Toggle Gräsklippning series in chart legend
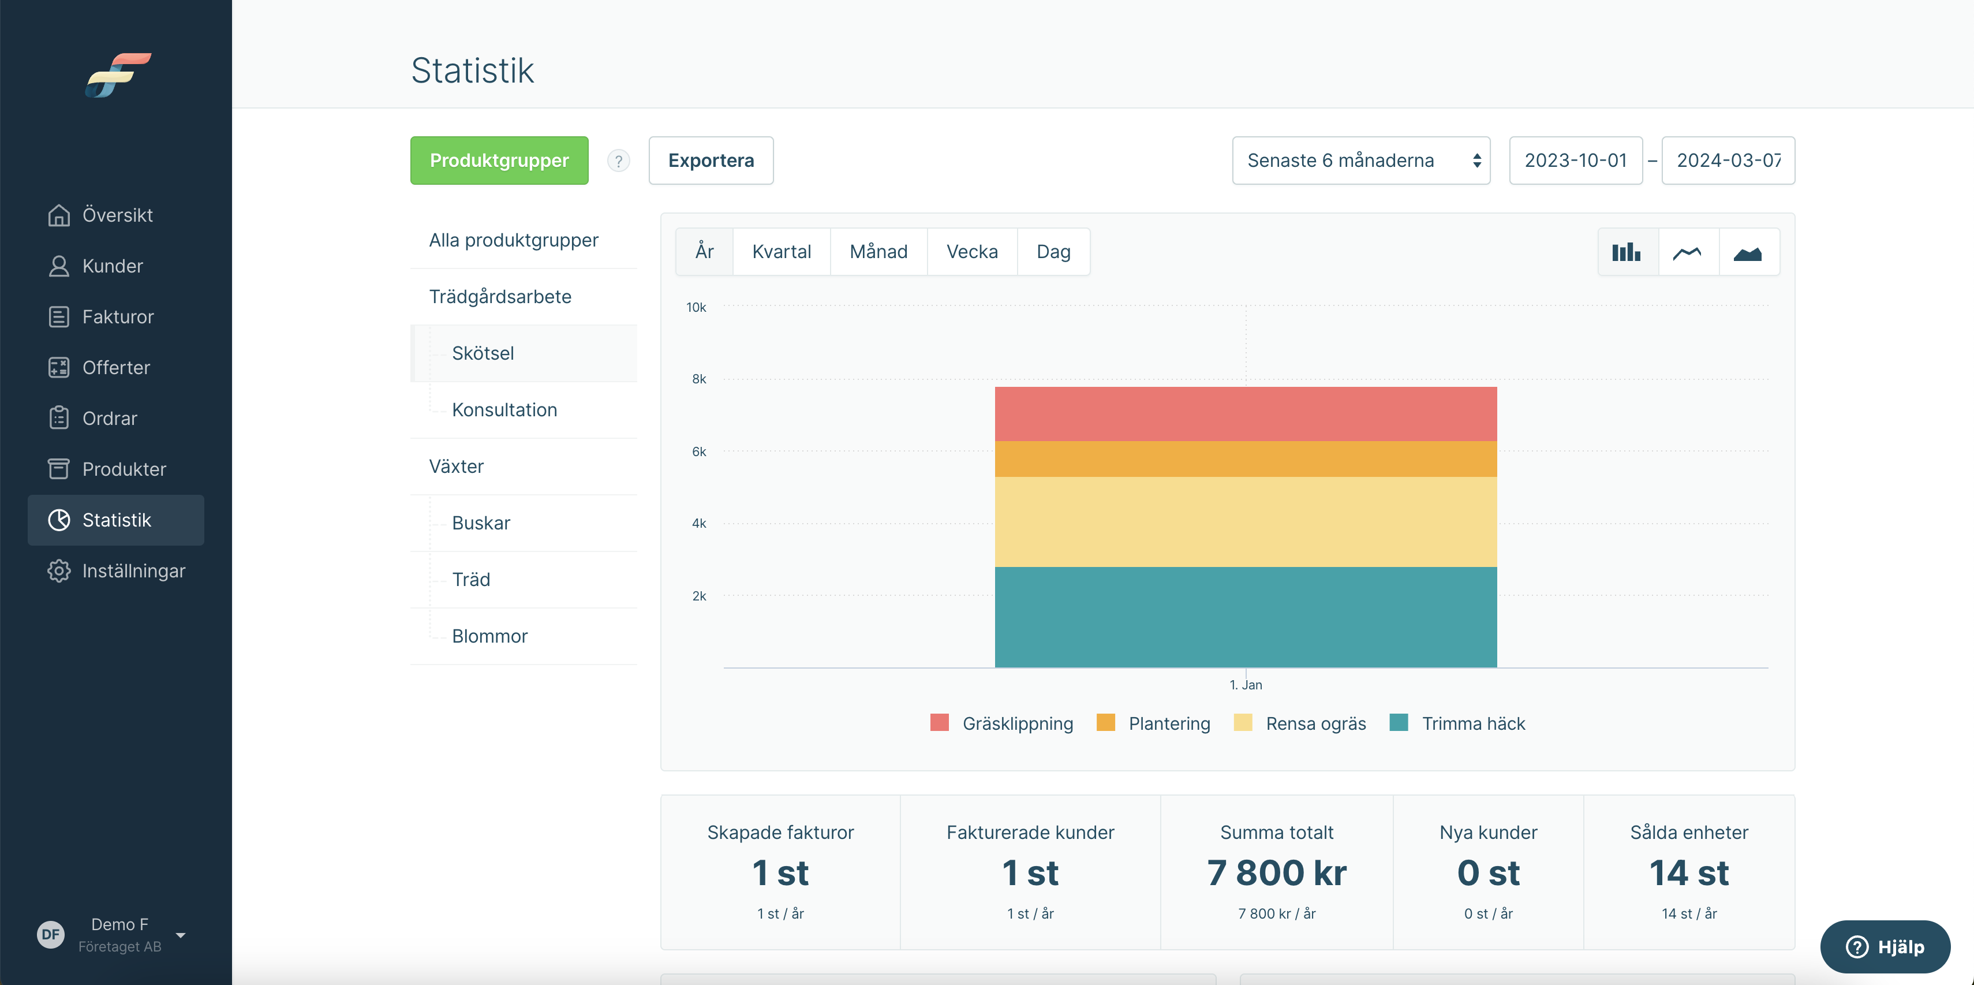The height and width of the screenshot is (985, 1974). pyautogui.click(x=1001, y=723)
